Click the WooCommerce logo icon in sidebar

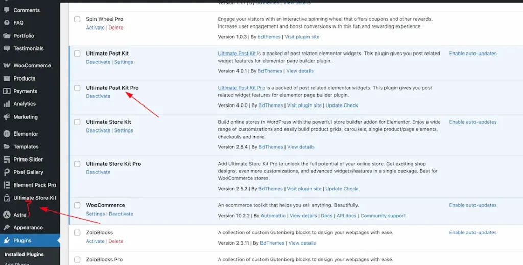[7, 66]
